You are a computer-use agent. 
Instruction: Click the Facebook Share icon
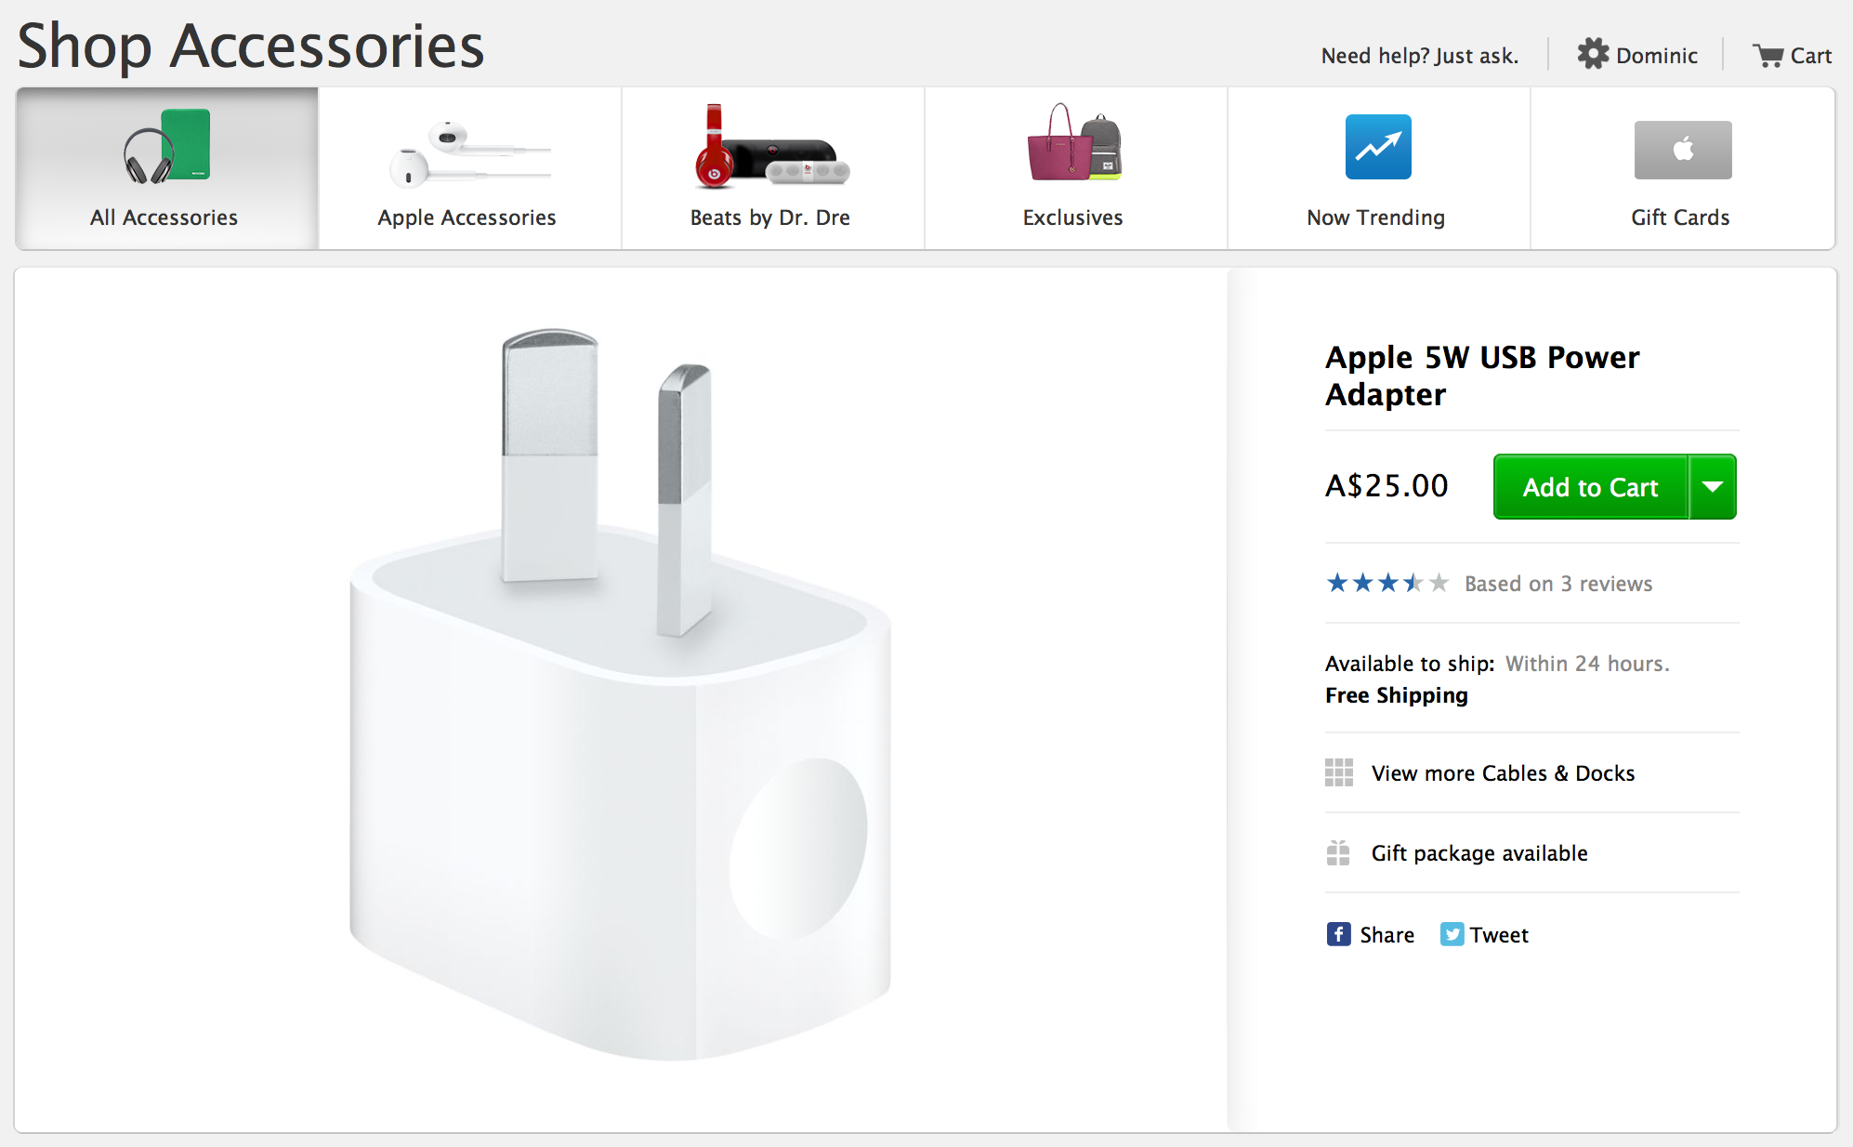(x=1338, y=934)
